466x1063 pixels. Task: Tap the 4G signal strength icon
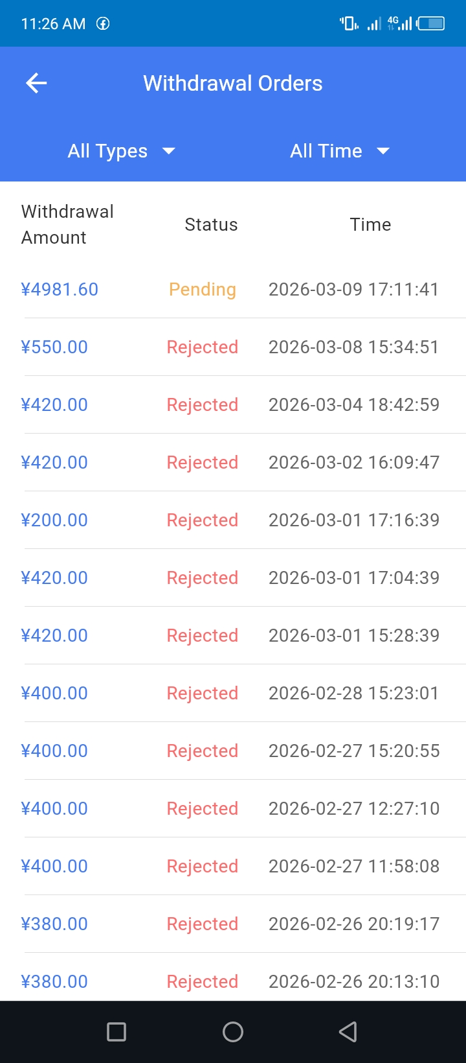point(400,24)
